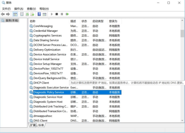Click the export list toolbar icon
Image resolution: width=185 pixels, height=133 pixels.
click(33, 14)
